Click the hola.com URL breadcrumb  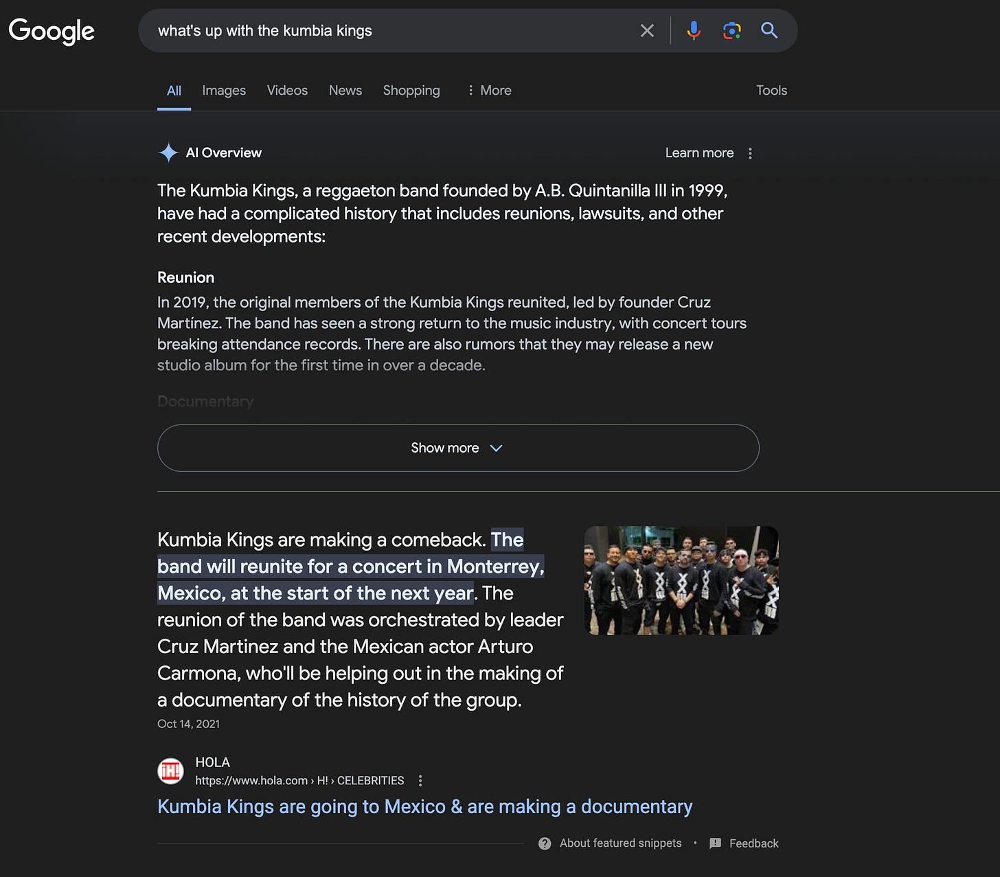[x=299, y=781]
